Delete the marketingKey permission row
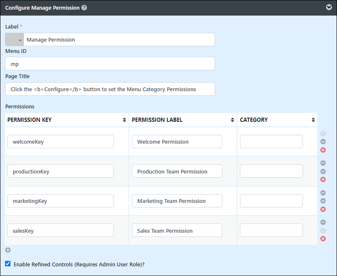This screenshot has height=276, width=337. point(323,209)
